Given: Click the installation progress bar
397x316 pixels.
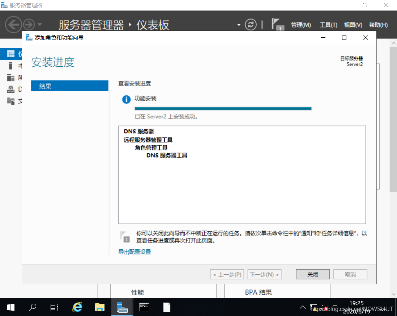Looking at the screenshot, I should 223,108.
